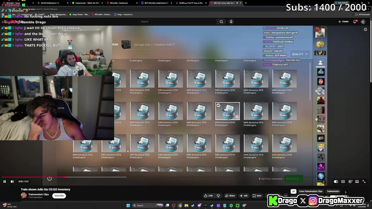
Task: Click the more actions ellipsis under the video
Action: tap(286, 196)
